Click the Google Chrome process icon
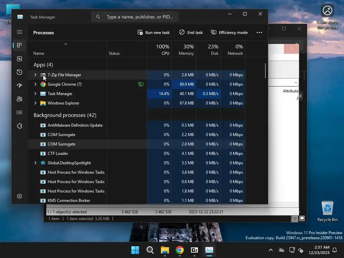This screenshot has height=258, width=344. (43, 84)
